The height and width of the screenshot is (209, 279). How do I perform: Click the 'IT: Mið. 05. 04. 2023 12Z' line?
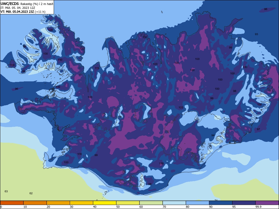[x=18, y=8]
